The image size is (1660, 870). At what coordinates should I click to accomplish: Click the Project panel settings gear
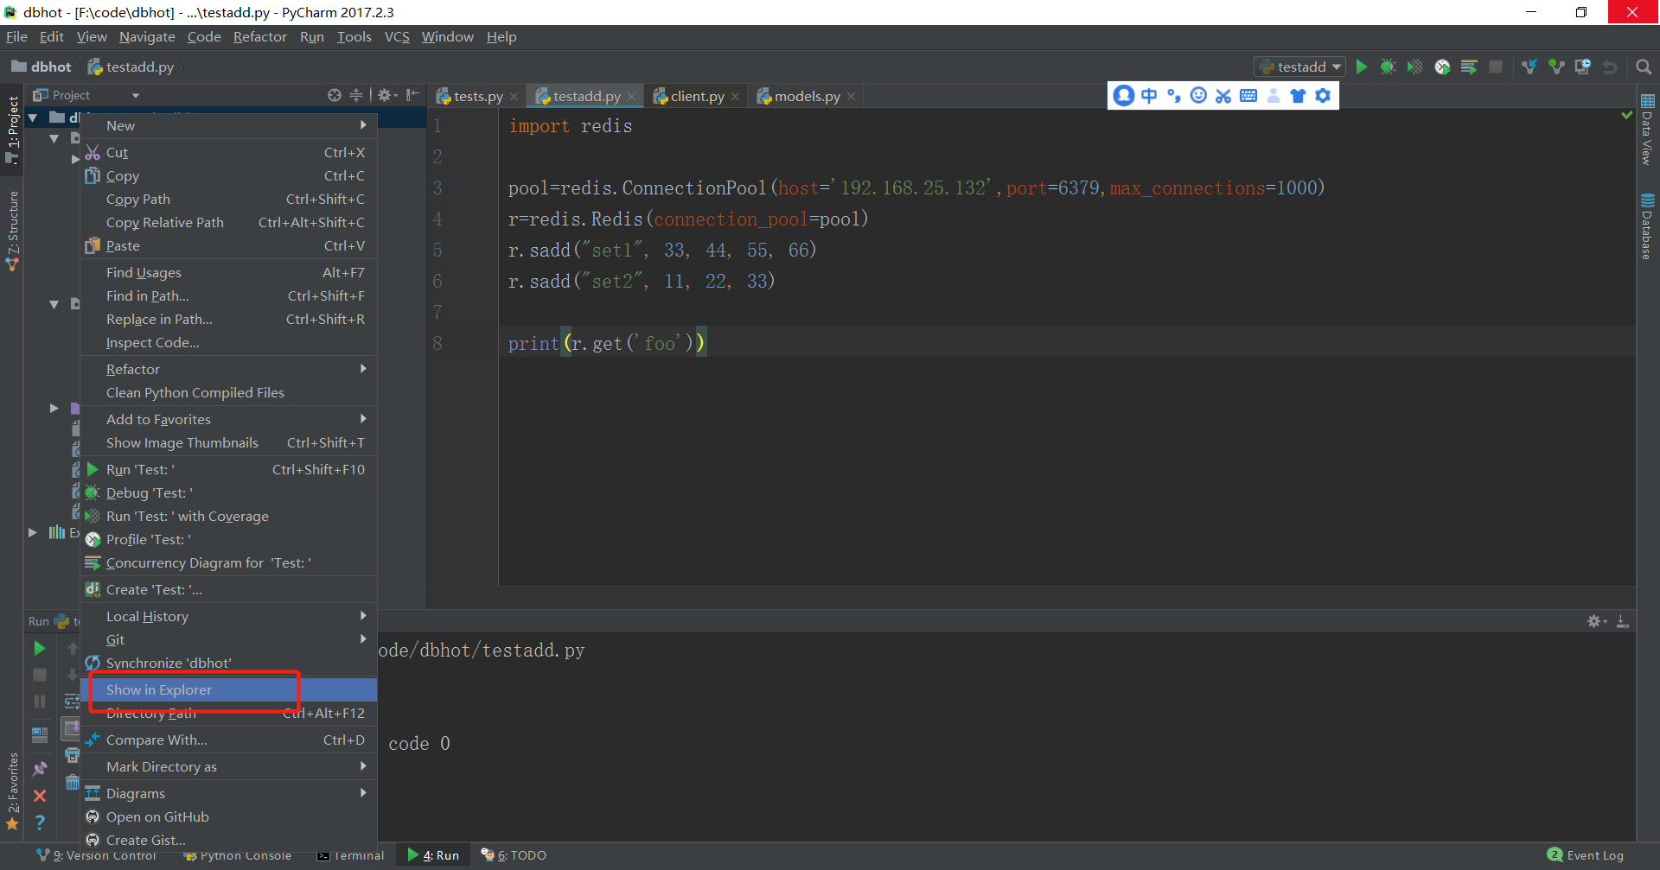pos(385,95)
